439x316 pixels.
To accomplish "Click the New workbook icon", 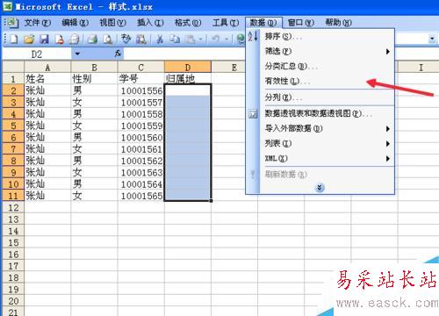I will click(x=14, y=39).
